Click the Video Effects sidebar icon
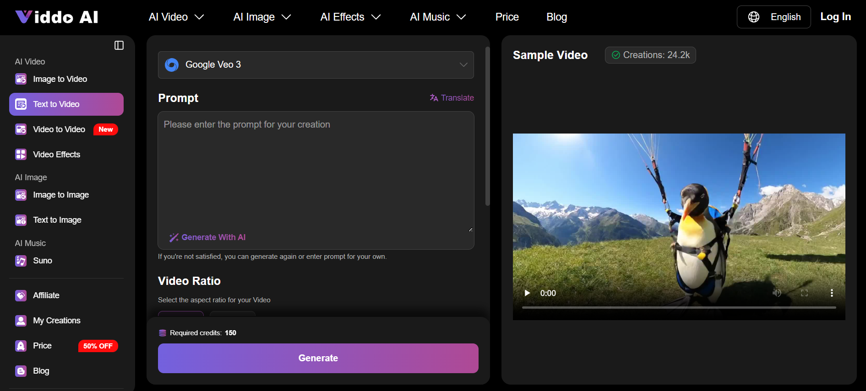 point(21,155)
